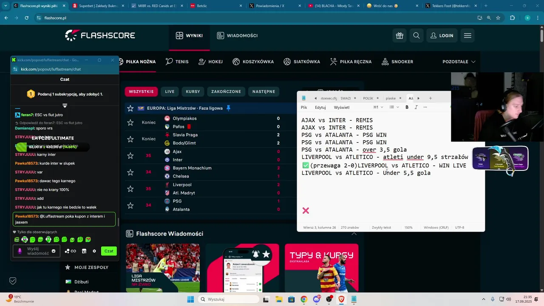The width and height of the screenshot is (544, 306).
Task: Star the Ajax vs Inter match
Action: click(x=130, y=156)
